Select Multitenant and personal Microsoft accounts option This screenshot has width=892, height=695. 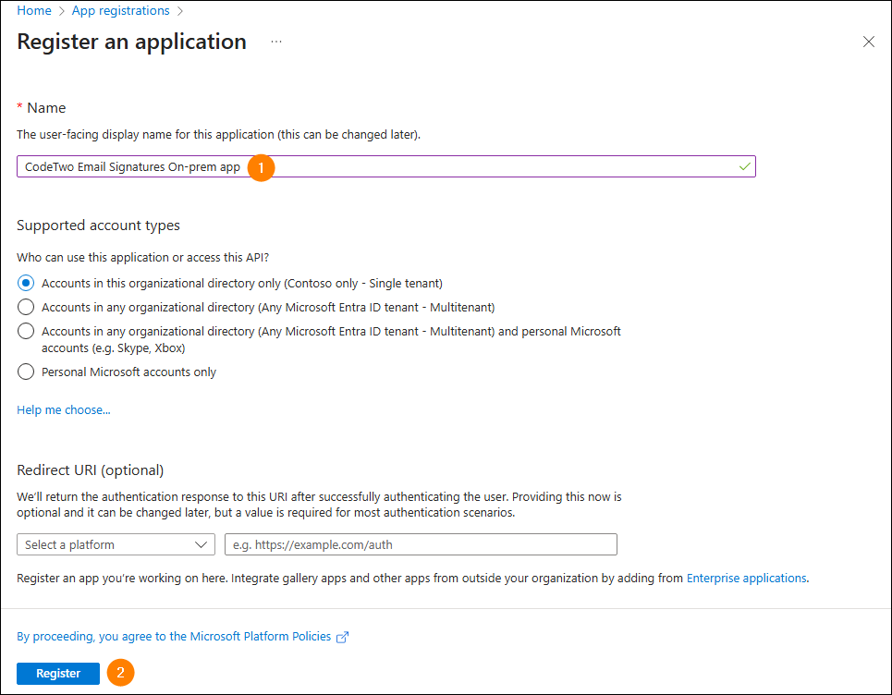pos(26,331)
